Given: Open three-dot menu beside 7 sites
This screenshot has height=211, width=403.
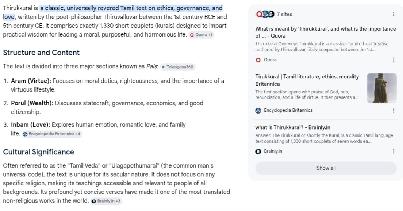Looking at the screenshot, I should tap(394, 14).
